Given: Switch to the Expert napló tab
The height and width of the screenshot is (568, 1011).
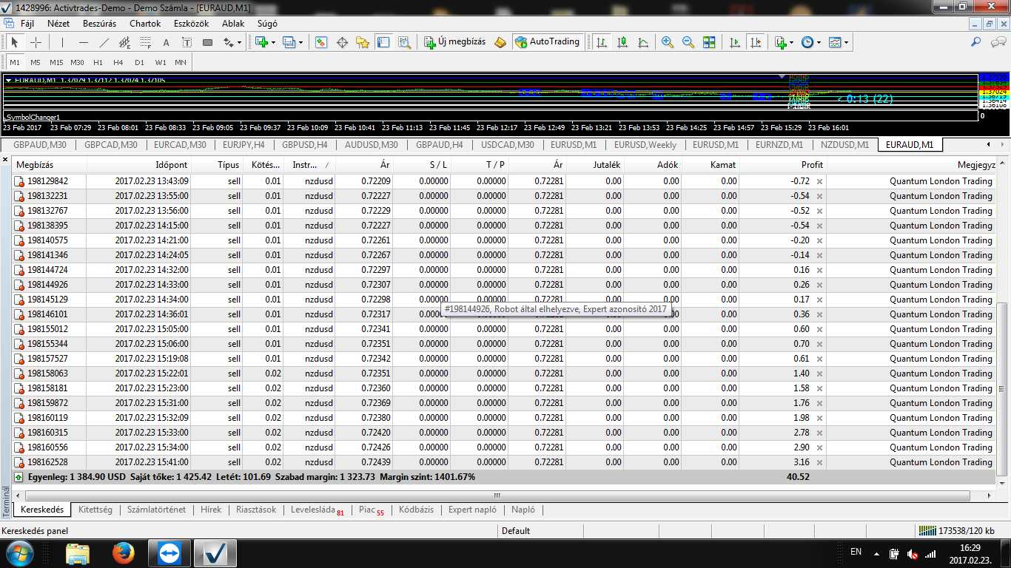Looking at the screenshot, I should pyautogui.click(x=472, y=510).
